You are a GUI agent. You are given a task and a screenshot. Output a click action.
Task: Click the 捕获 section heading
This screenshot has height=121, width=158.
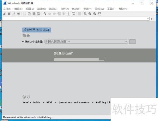pyautogui.click(x=26, y=36)
